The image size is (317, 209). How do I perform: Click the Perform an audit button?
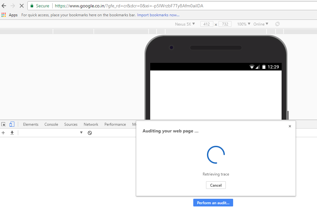(x=213, y=203)
